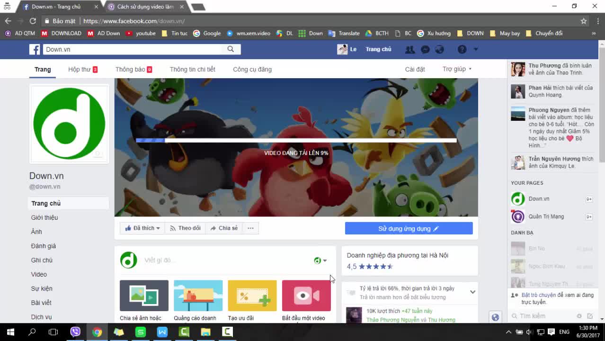Select Ảnh in the left menu
605x341 pixels.
(36, 232)
